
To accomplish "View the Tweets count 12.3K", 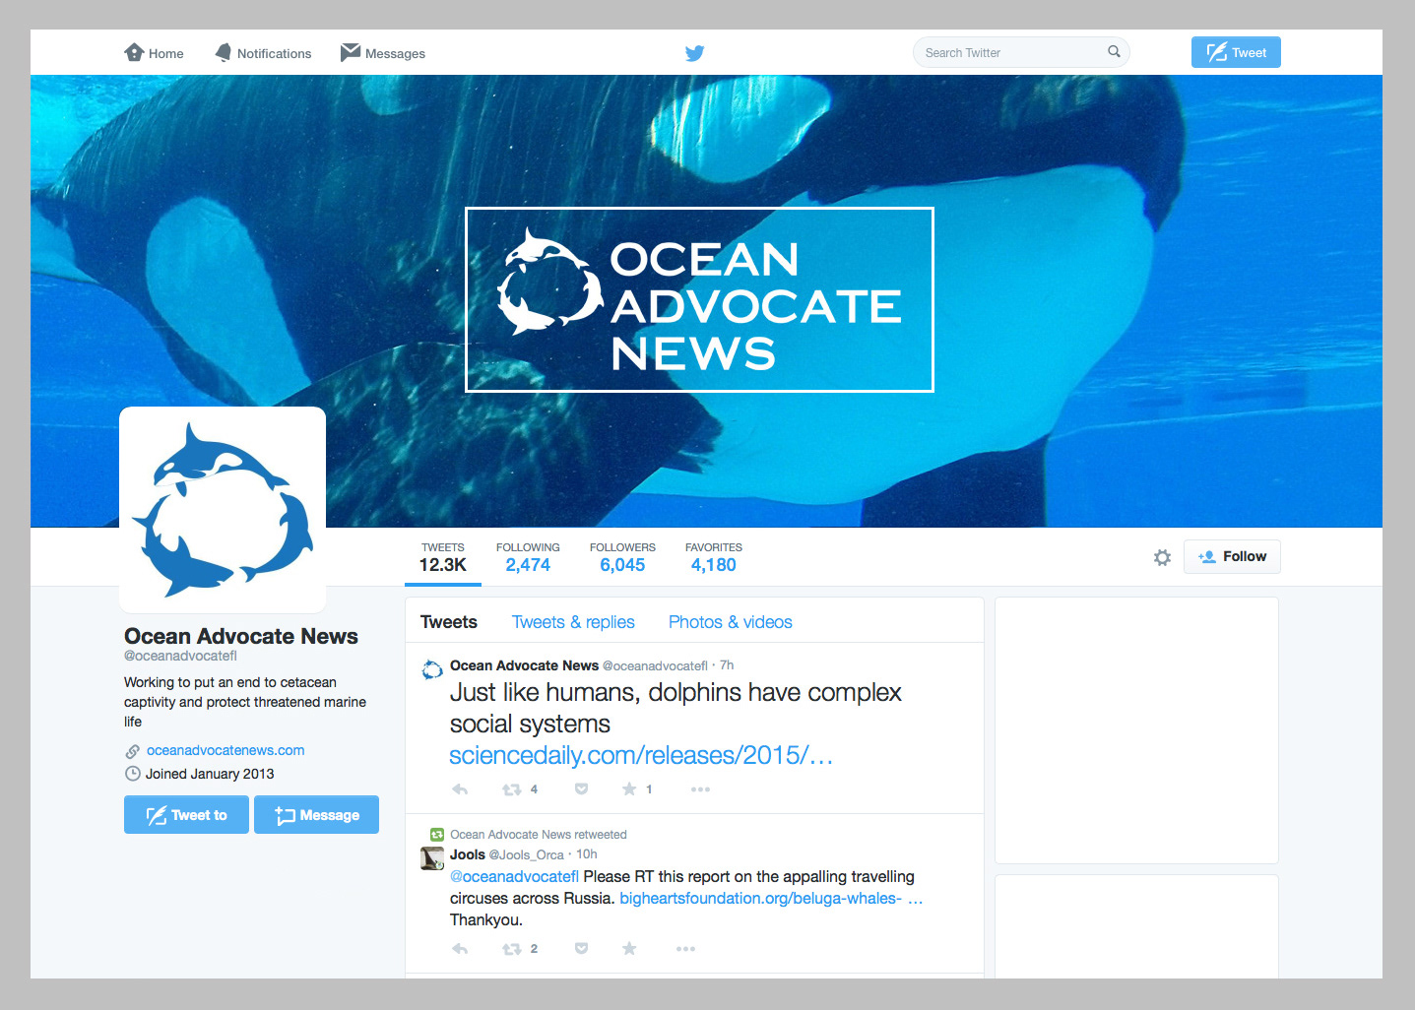I will [x=443, y=557].
